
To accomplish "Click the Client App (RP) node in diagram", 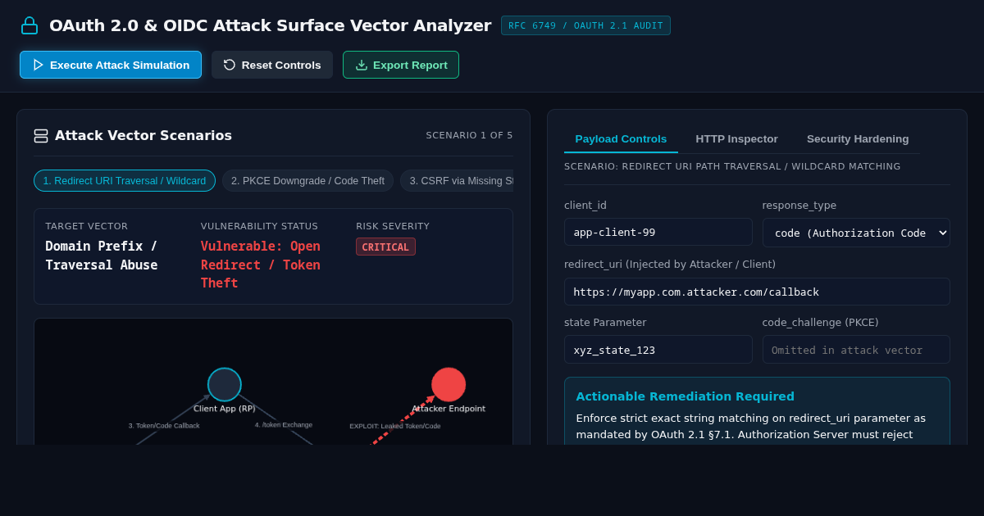I will [x=225, y=384].
